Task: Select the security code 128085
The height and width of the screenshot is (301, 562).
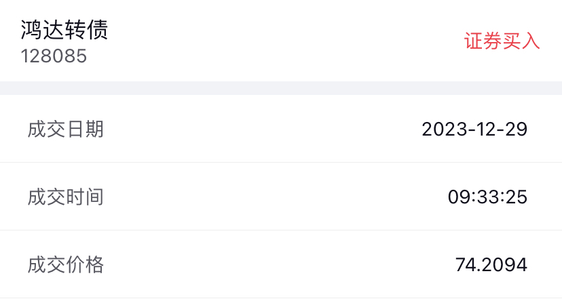Action: click(54, 56)
